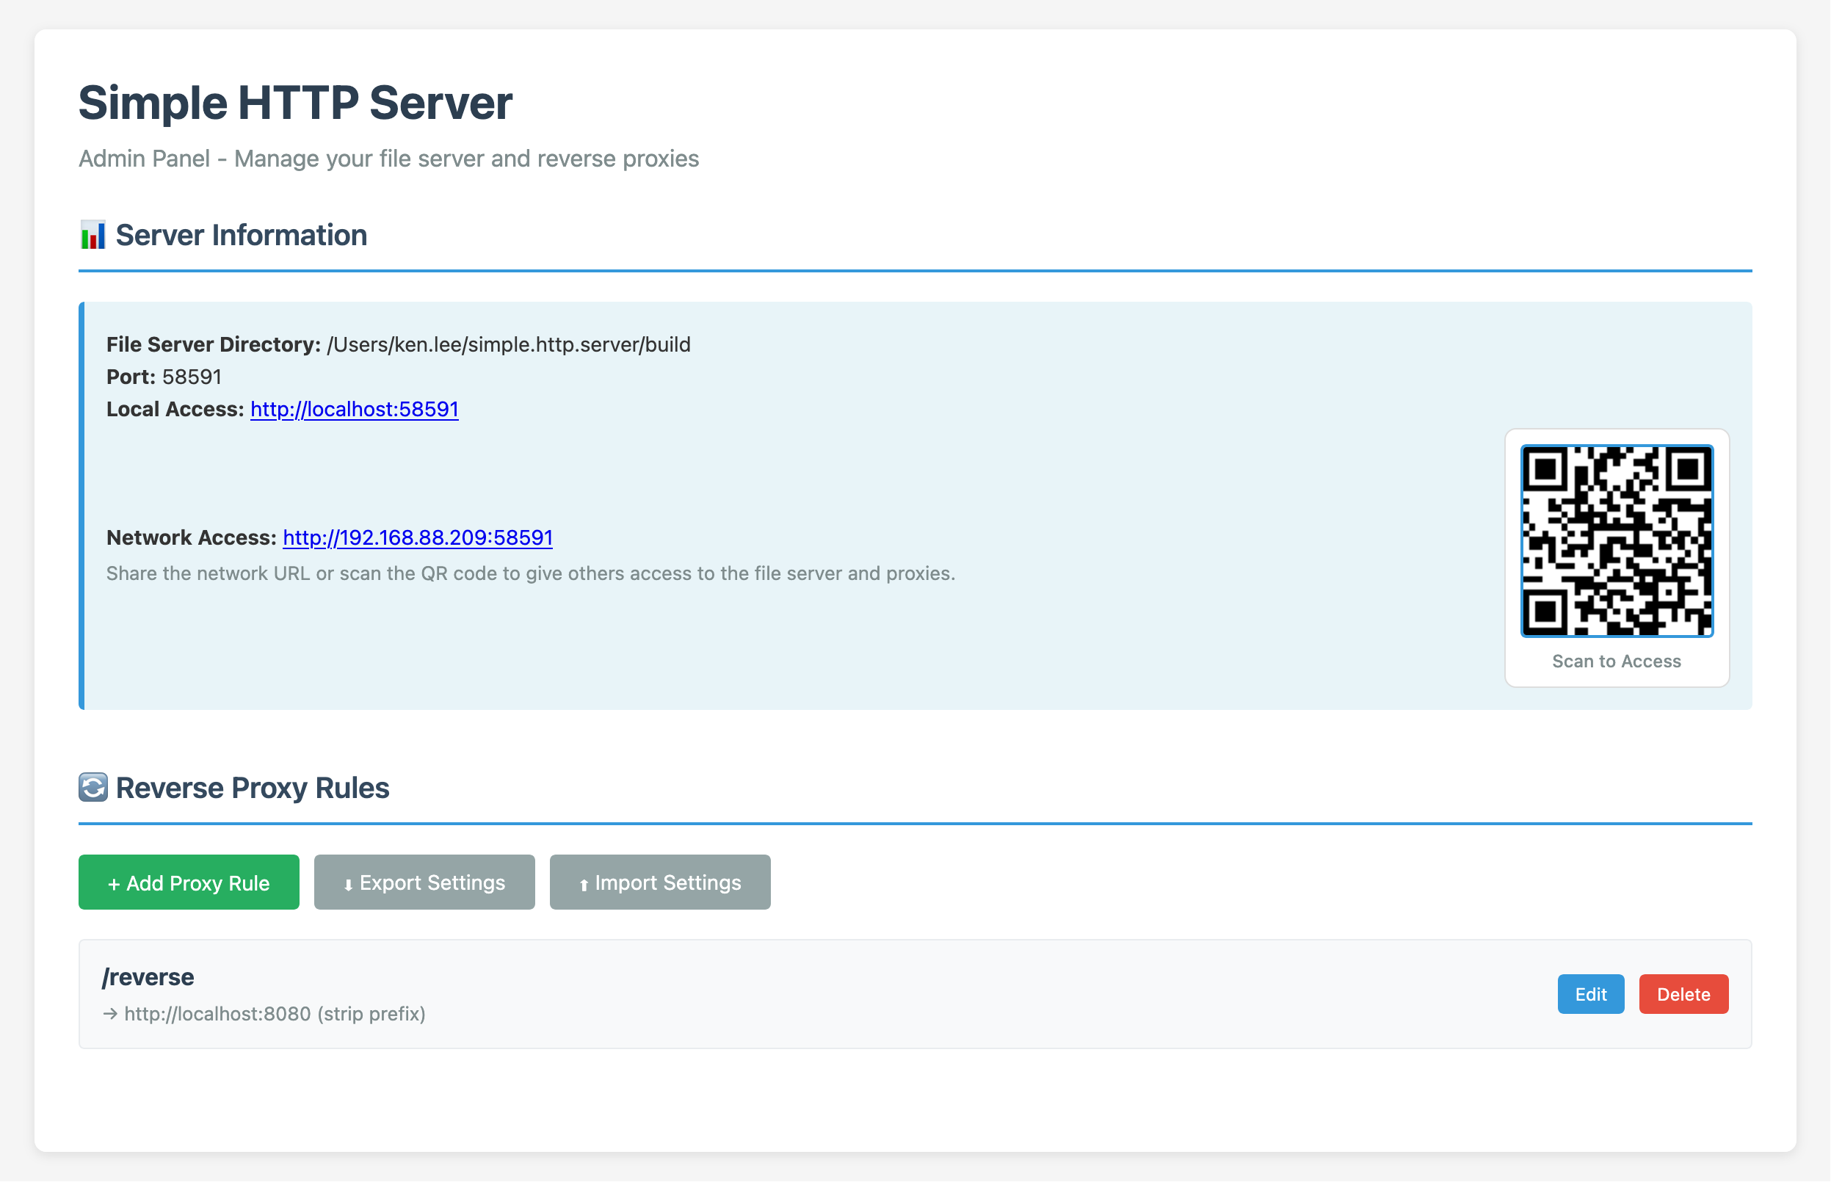Click the Add Proxy Rule button

[x=188, y=882]
